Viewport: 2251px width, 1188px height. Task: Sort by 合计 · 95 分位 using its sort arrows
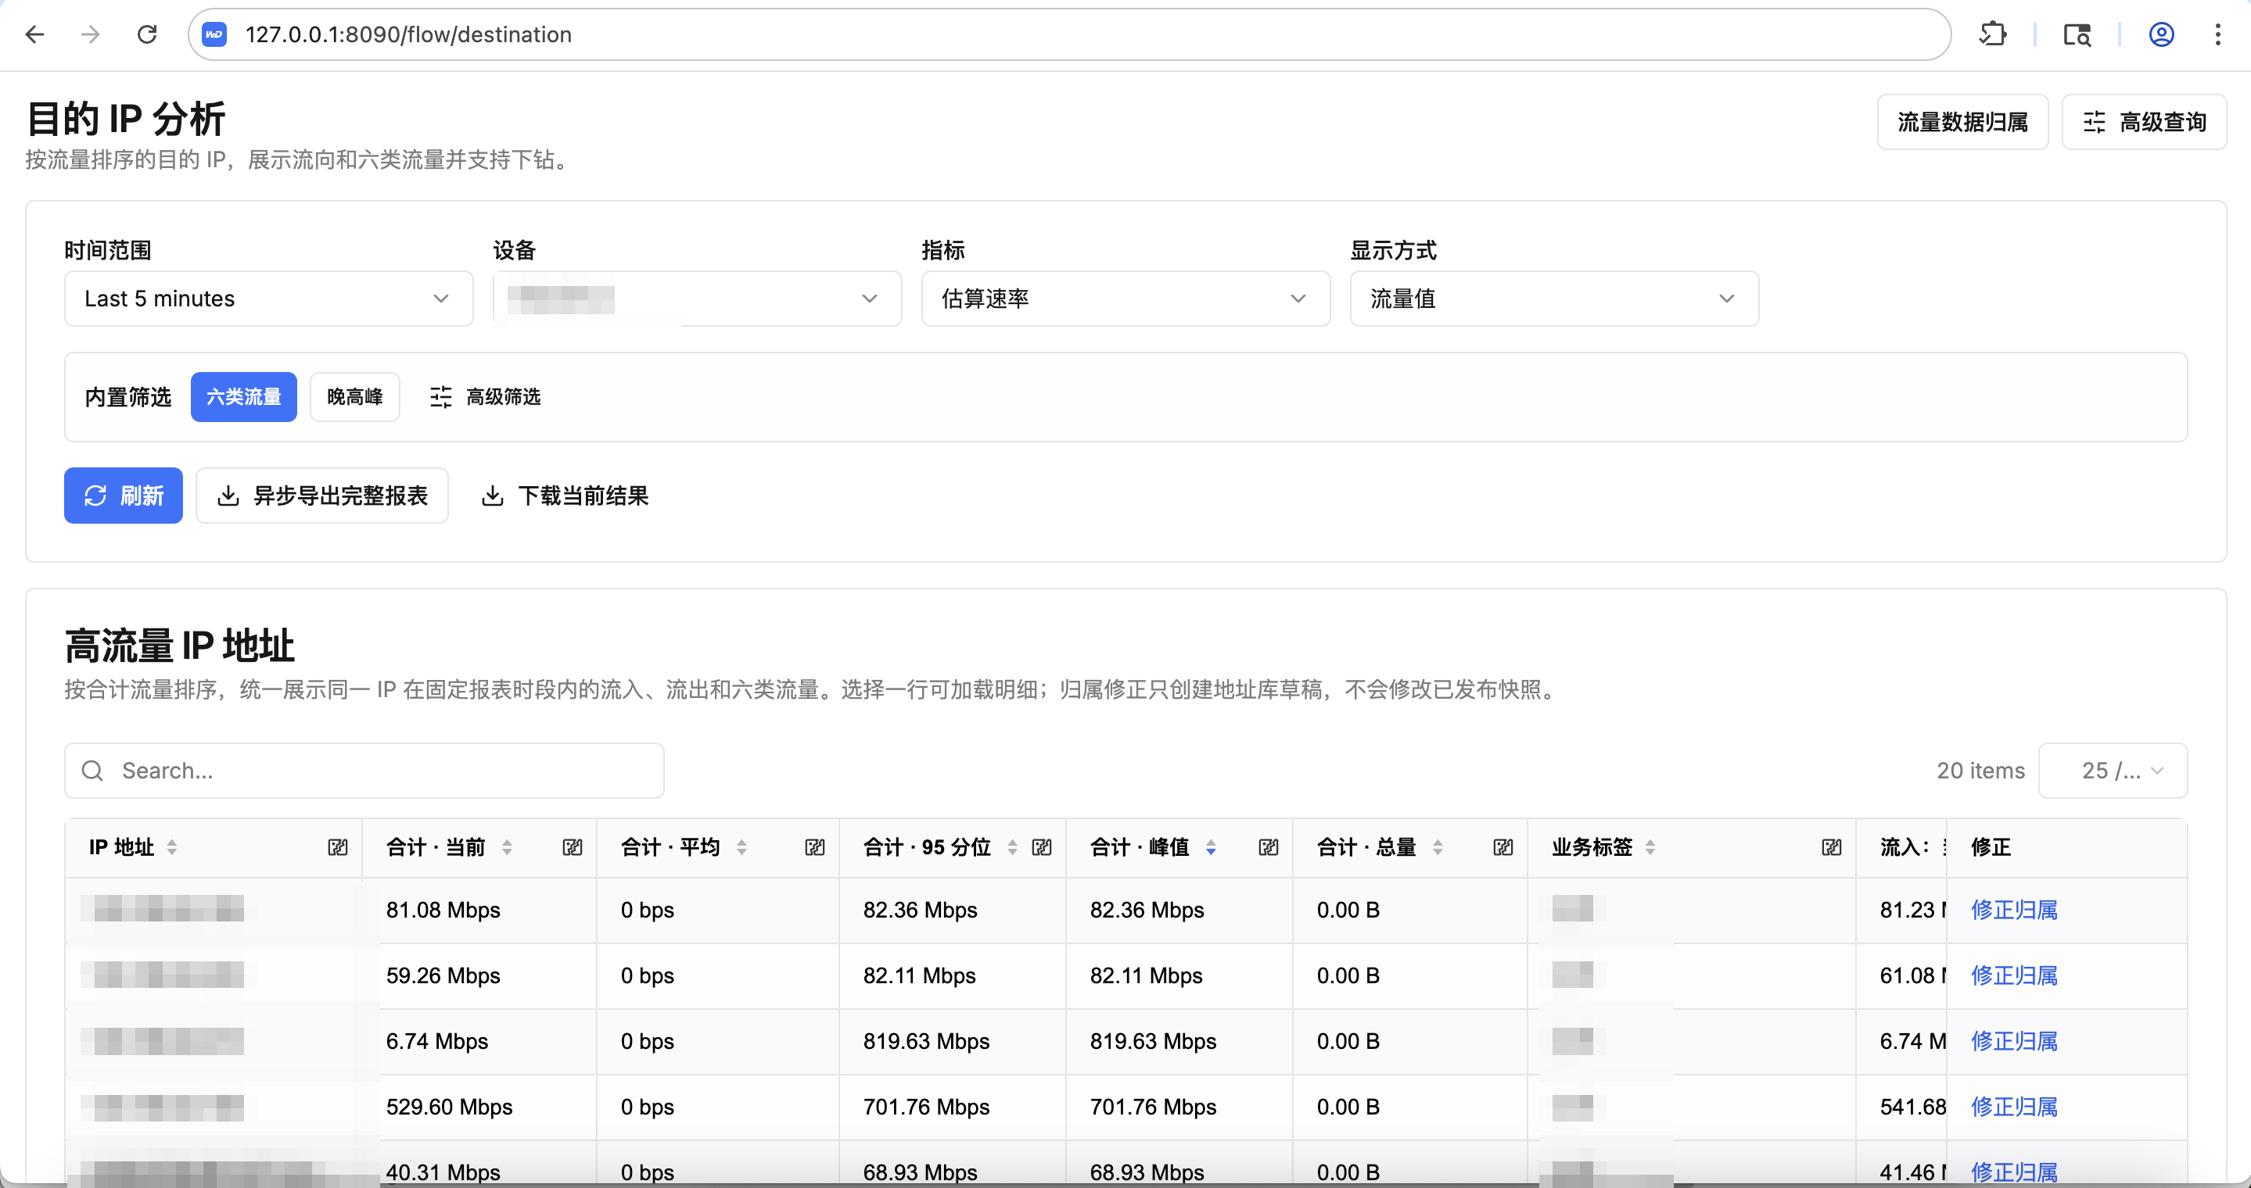point(1012,847)
